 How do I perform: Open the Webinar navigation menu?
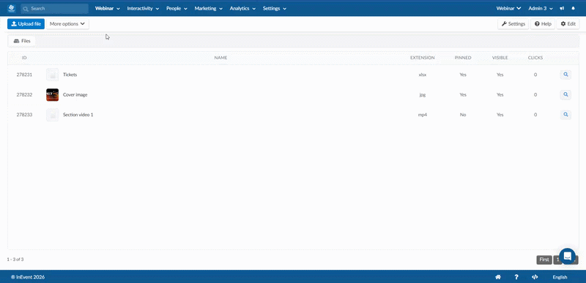tap(107, 8)
